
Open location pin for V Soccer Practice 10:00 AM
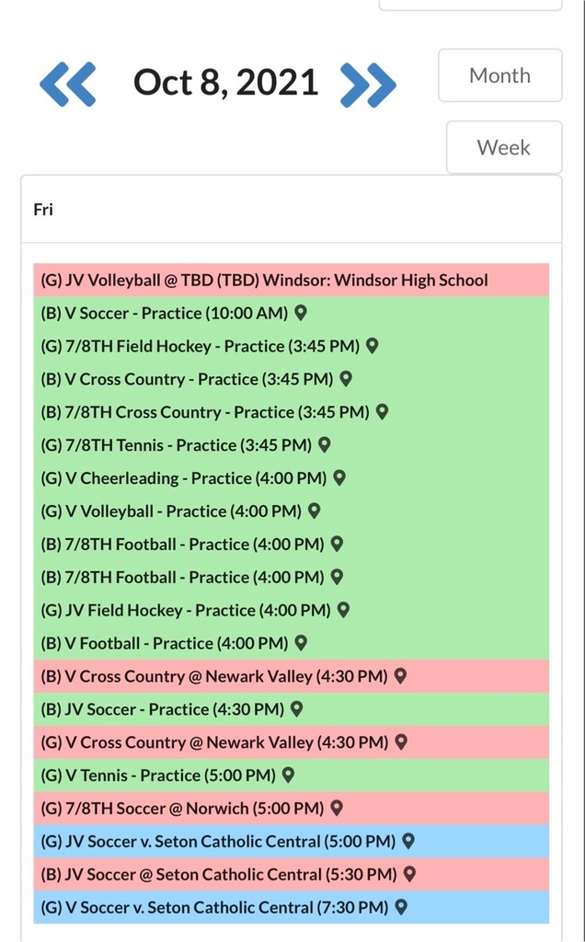click(x=301, y=313)
